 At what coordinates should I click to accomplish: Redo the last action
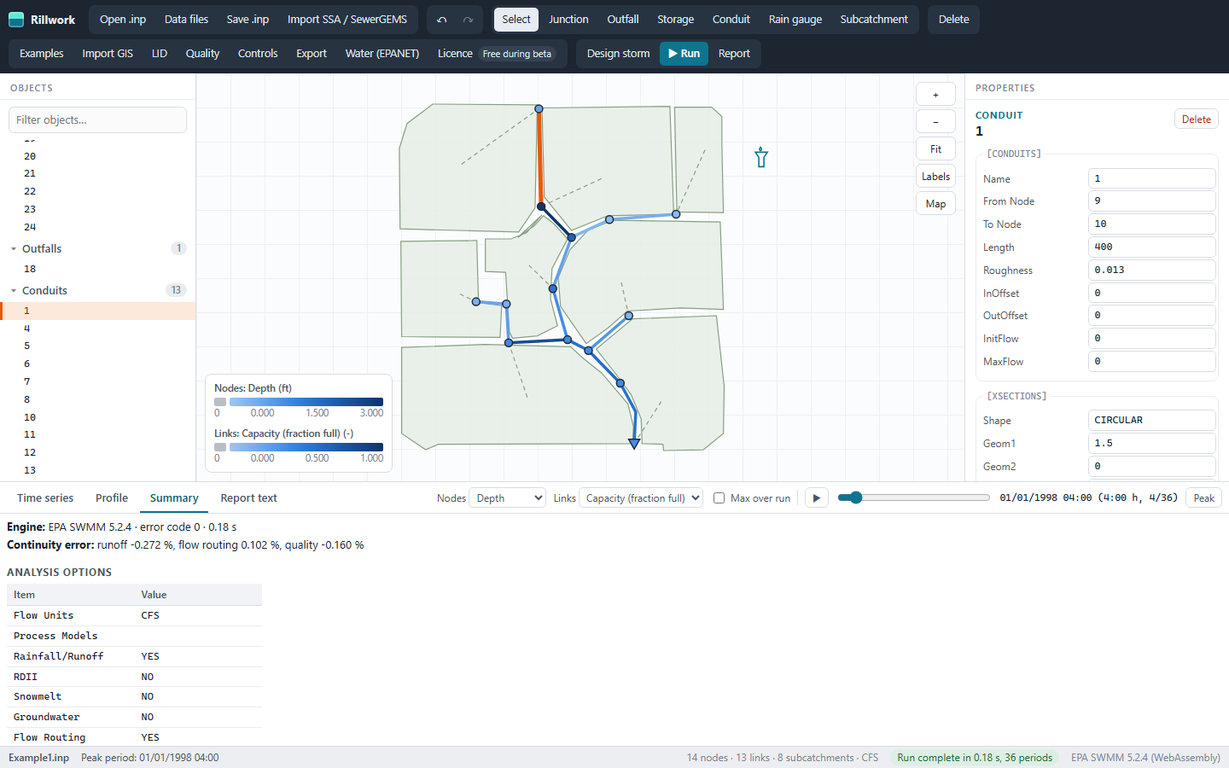pos(468,19)
